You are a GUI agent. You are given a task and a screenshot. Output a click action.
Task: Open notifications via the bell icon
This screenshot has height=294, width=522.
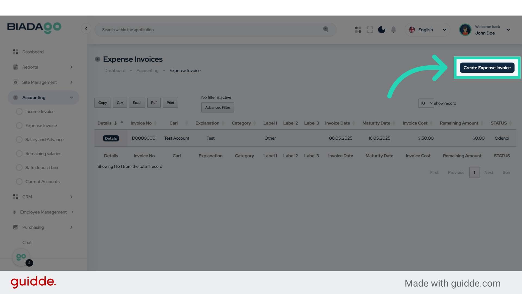pyautogui.click(x=393, y=30)
